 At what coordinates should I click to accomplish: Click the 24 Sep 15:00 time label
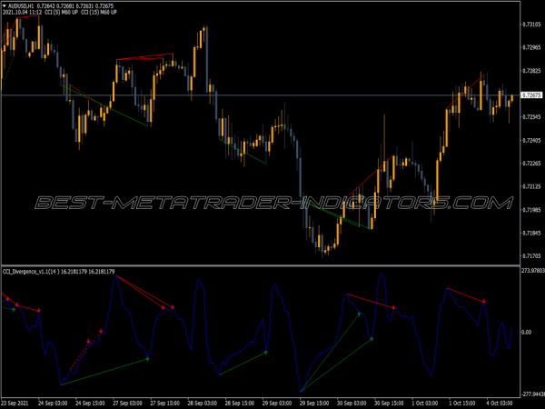pyautogui.click(x=90, y=403)
